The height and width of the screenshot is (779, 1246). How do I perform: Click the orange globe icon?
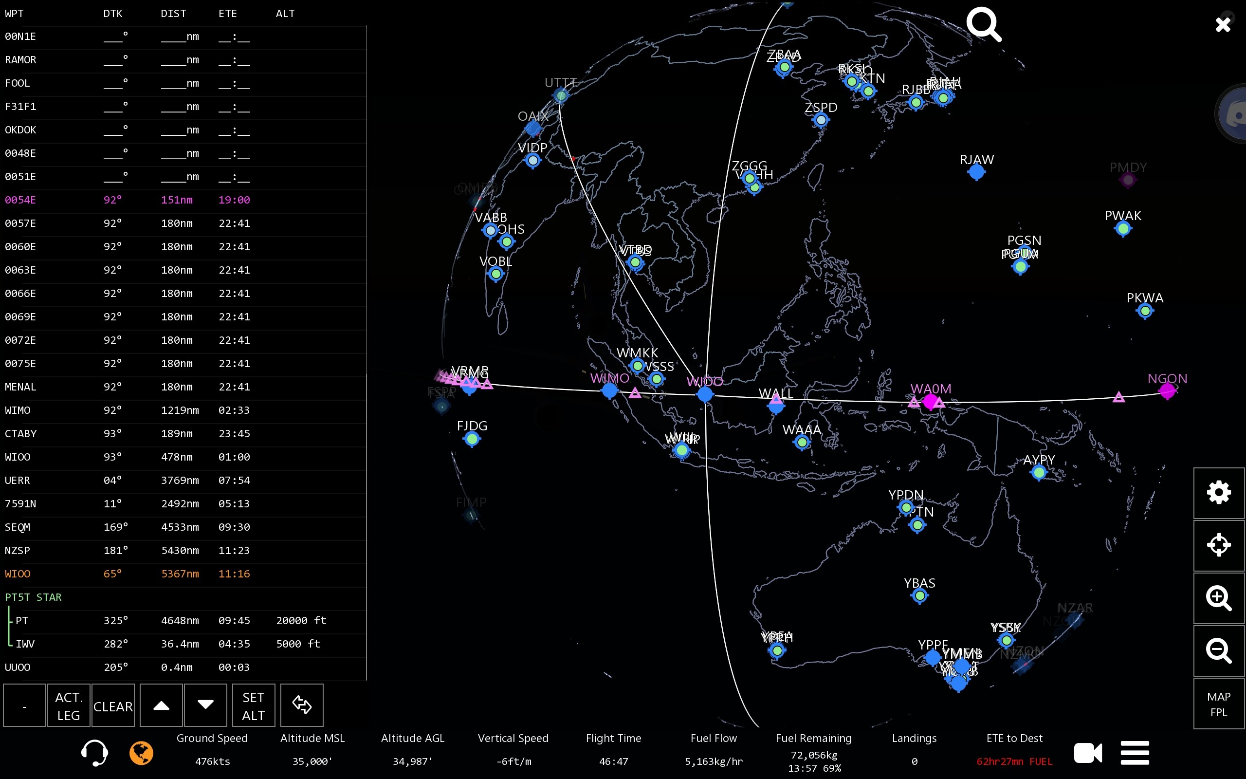141,753
